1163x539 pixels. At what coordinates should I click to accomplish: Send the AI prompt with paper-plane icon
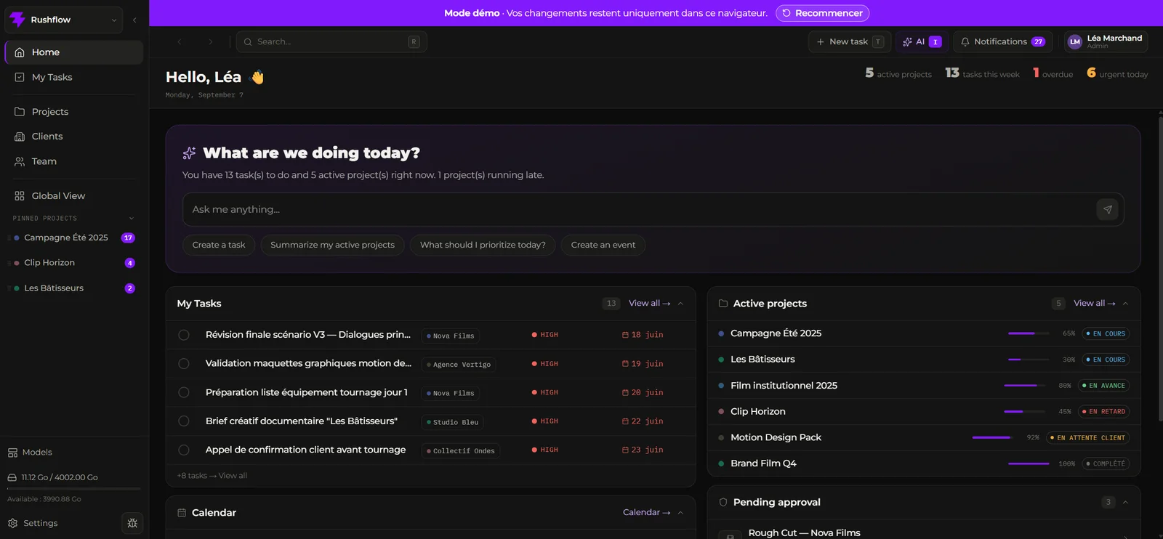pyautogui.click(x=1107, y=209)
